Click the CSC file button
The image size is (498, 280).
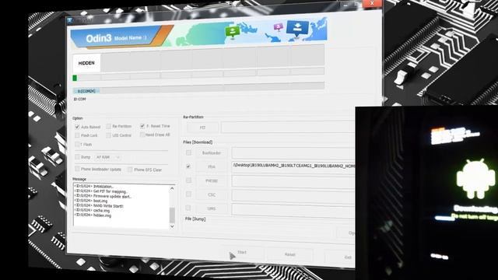pos(212,194)
